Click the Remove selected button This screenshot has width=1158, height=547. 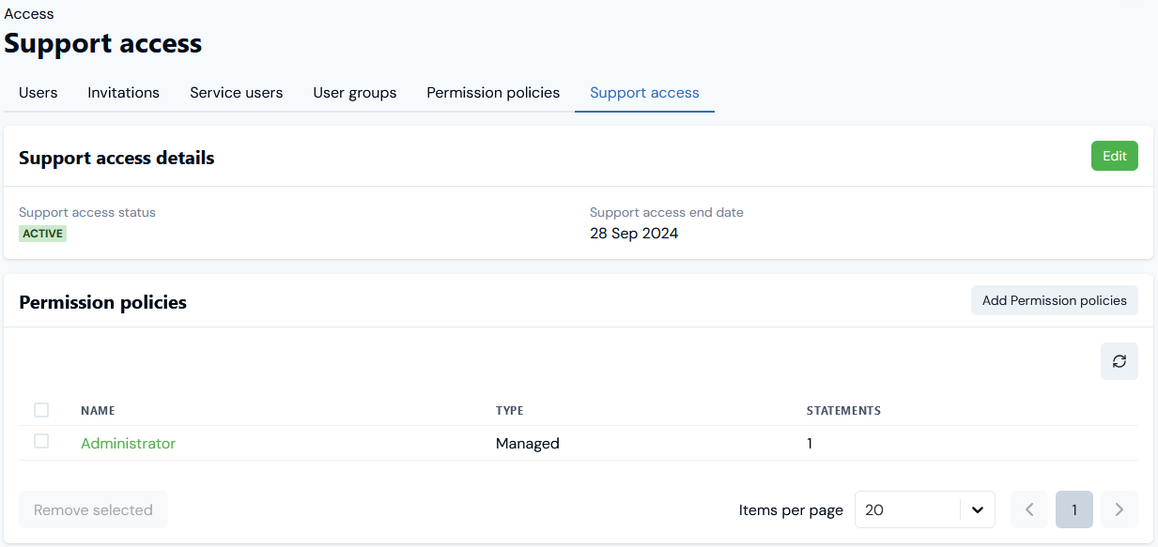(93, 509)
